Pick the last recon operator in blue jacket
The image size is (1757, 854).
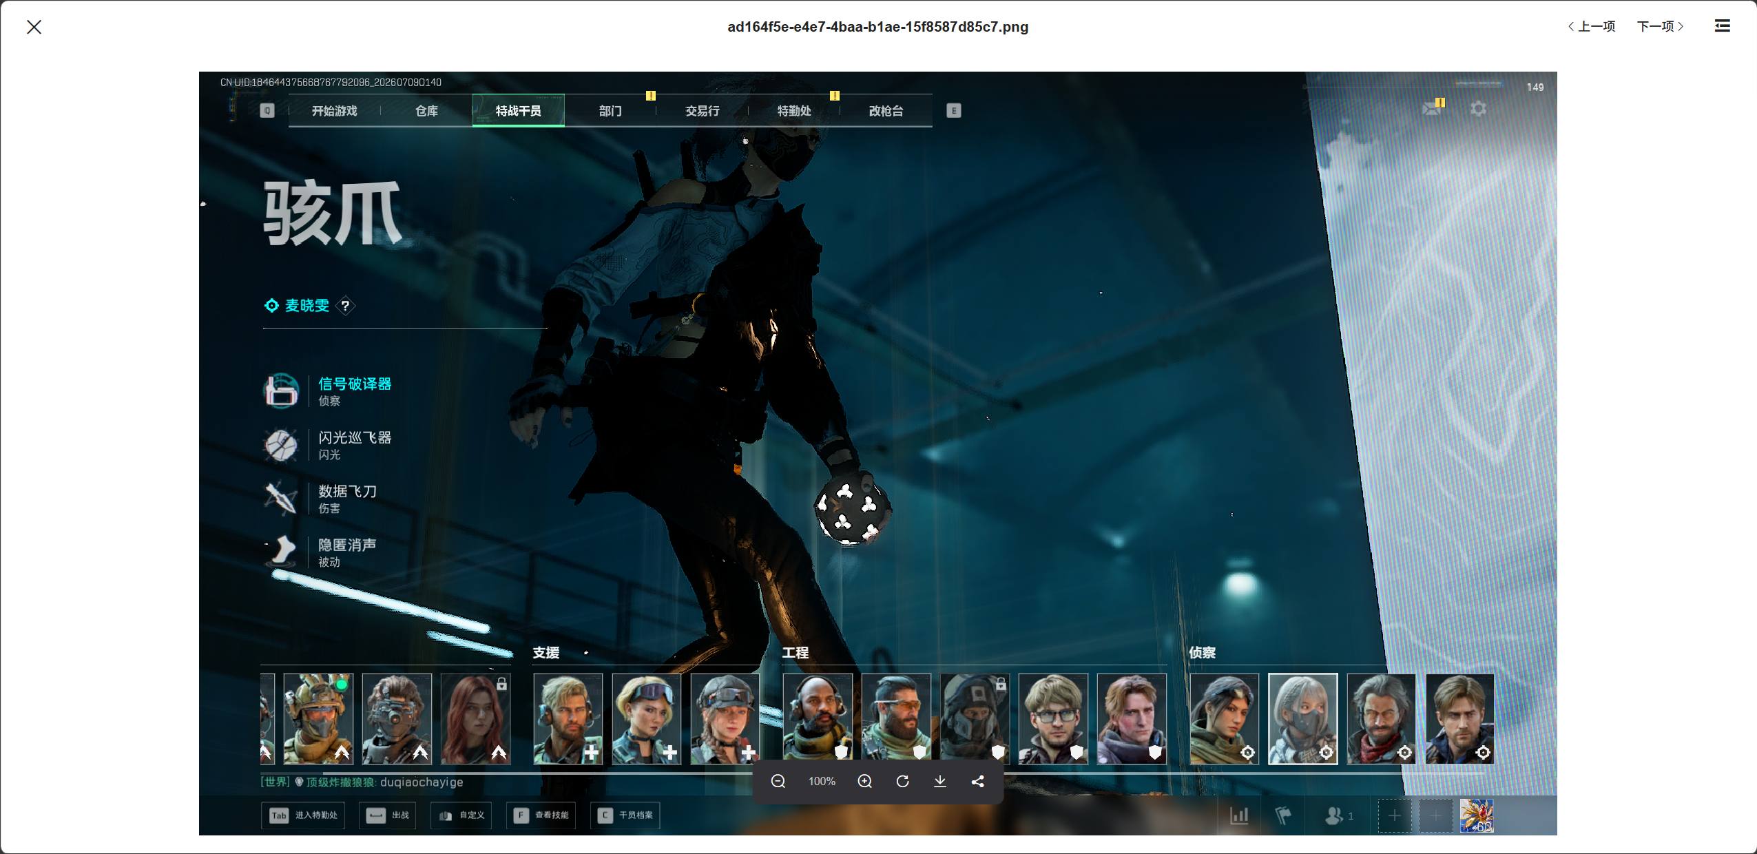1460,719
